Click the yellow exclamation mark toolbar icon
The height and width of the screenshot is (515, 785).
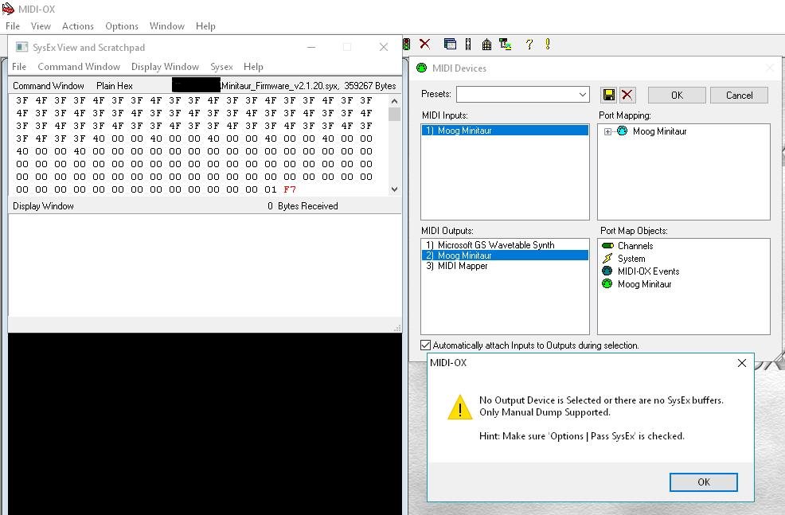point(548,45)
